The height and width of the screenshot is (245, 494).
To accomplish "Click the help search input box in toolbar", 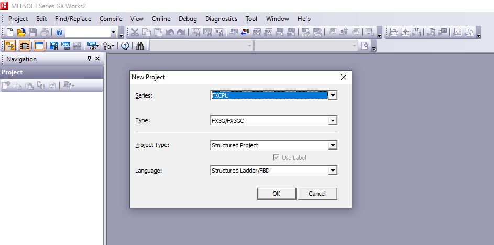I will click(88, 32).
